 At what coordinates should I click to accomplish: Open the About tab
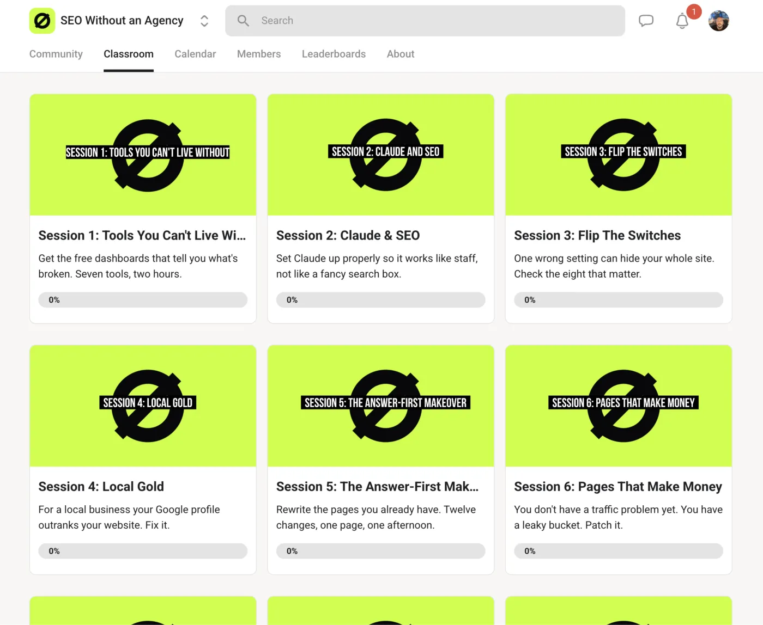point(401,54)
